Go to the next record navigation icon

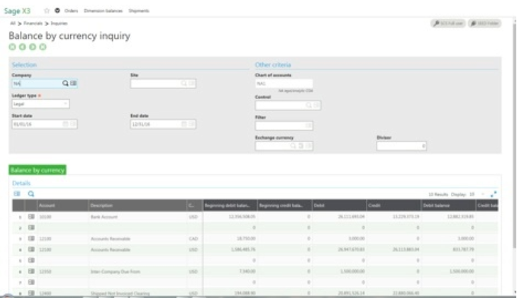click(x=33, y=47)
